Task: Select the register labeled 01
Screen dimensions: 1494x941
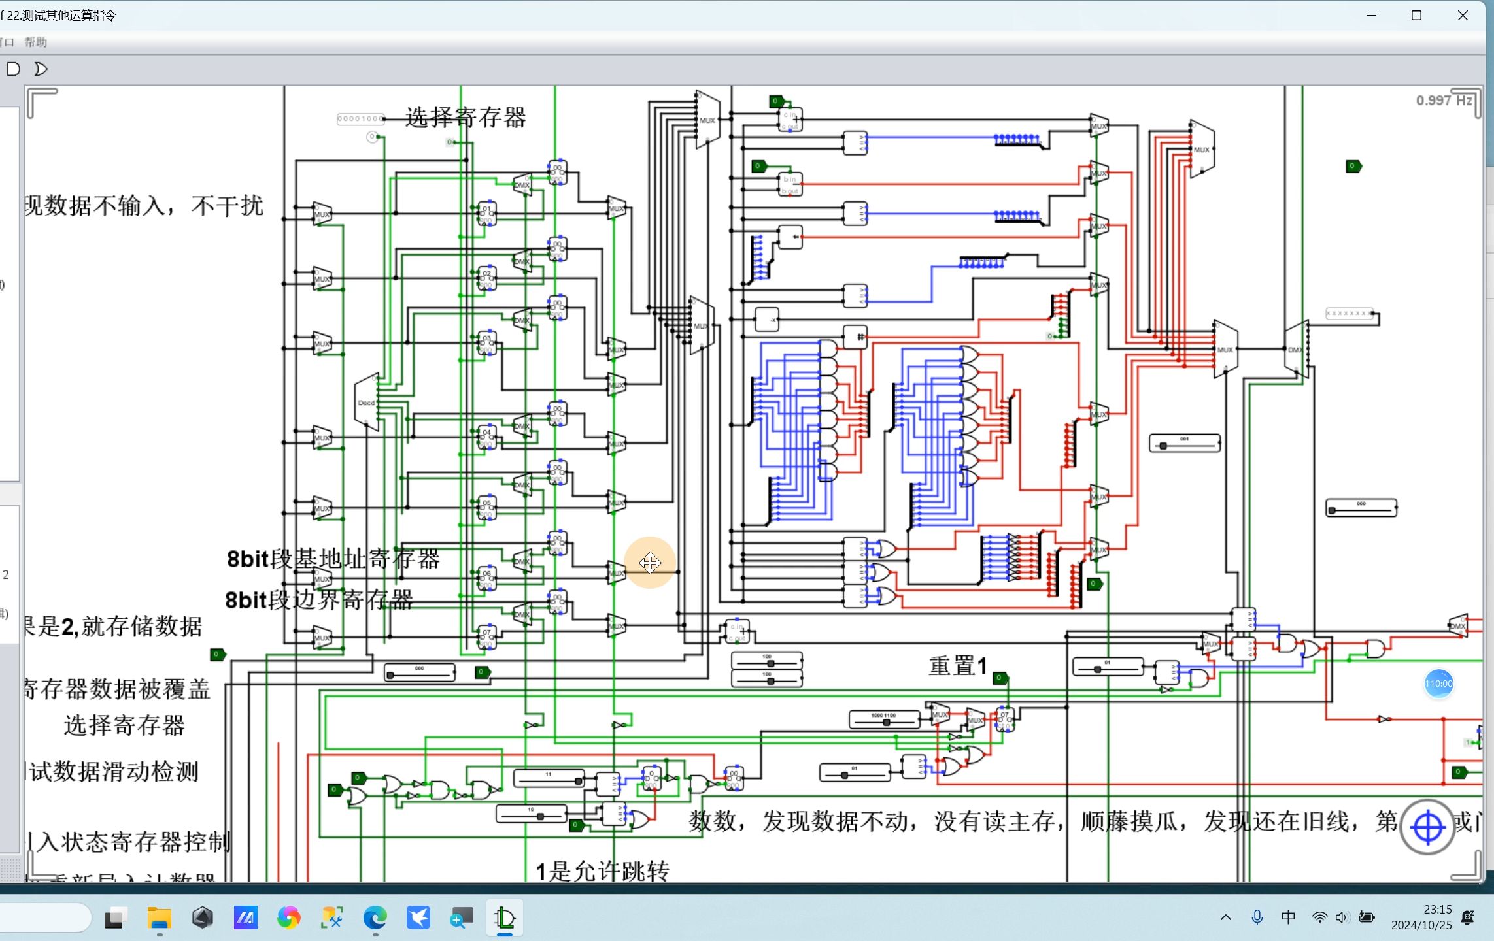Action: click(486, 214)
